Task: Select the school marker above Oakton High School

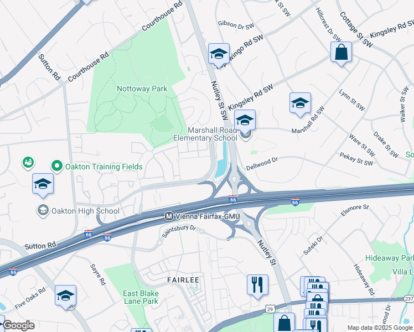Action: point(43,185)
